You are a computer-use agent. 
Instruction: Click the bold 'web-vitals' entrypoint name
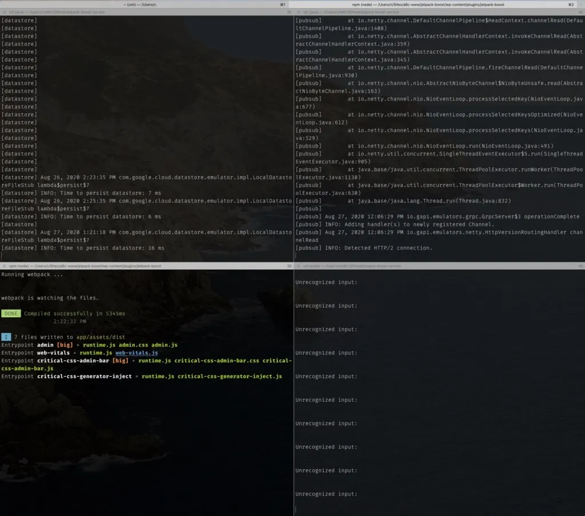tap(53, 353)
